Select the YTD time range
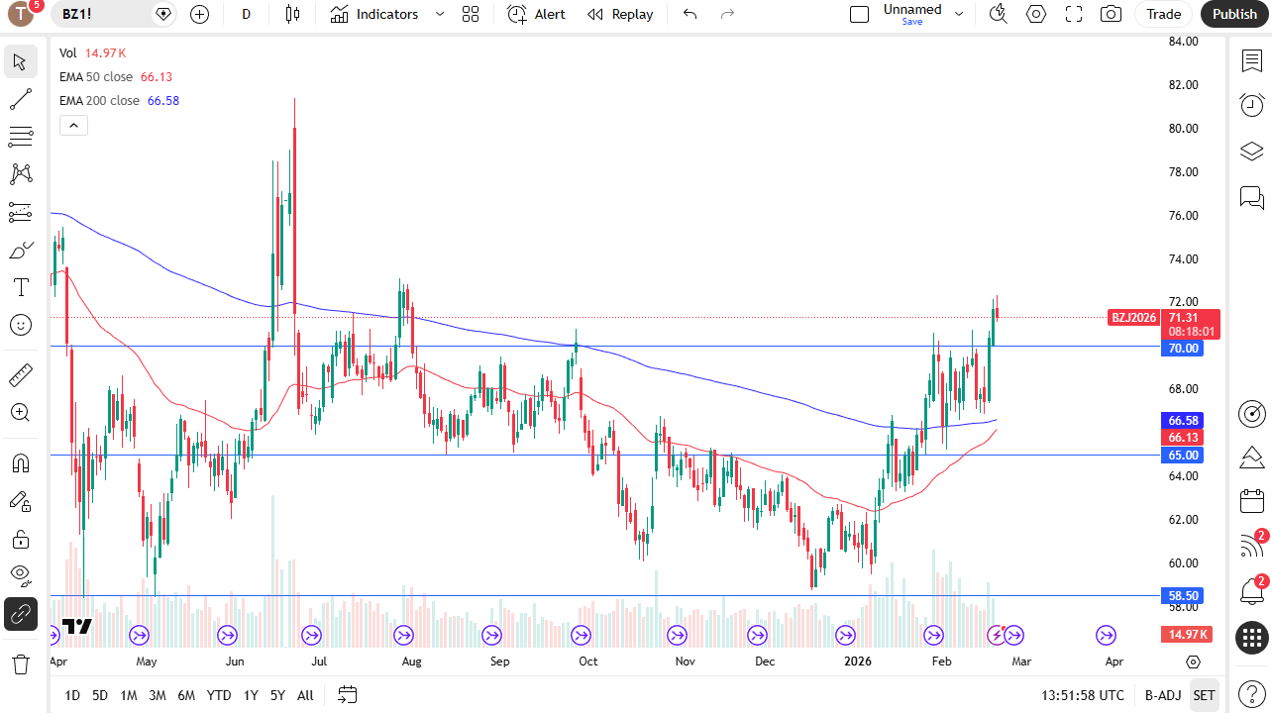 219,695
